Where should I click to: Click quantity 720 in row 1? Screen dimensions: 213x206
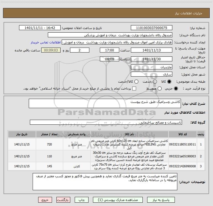click(x=50, y=144)
